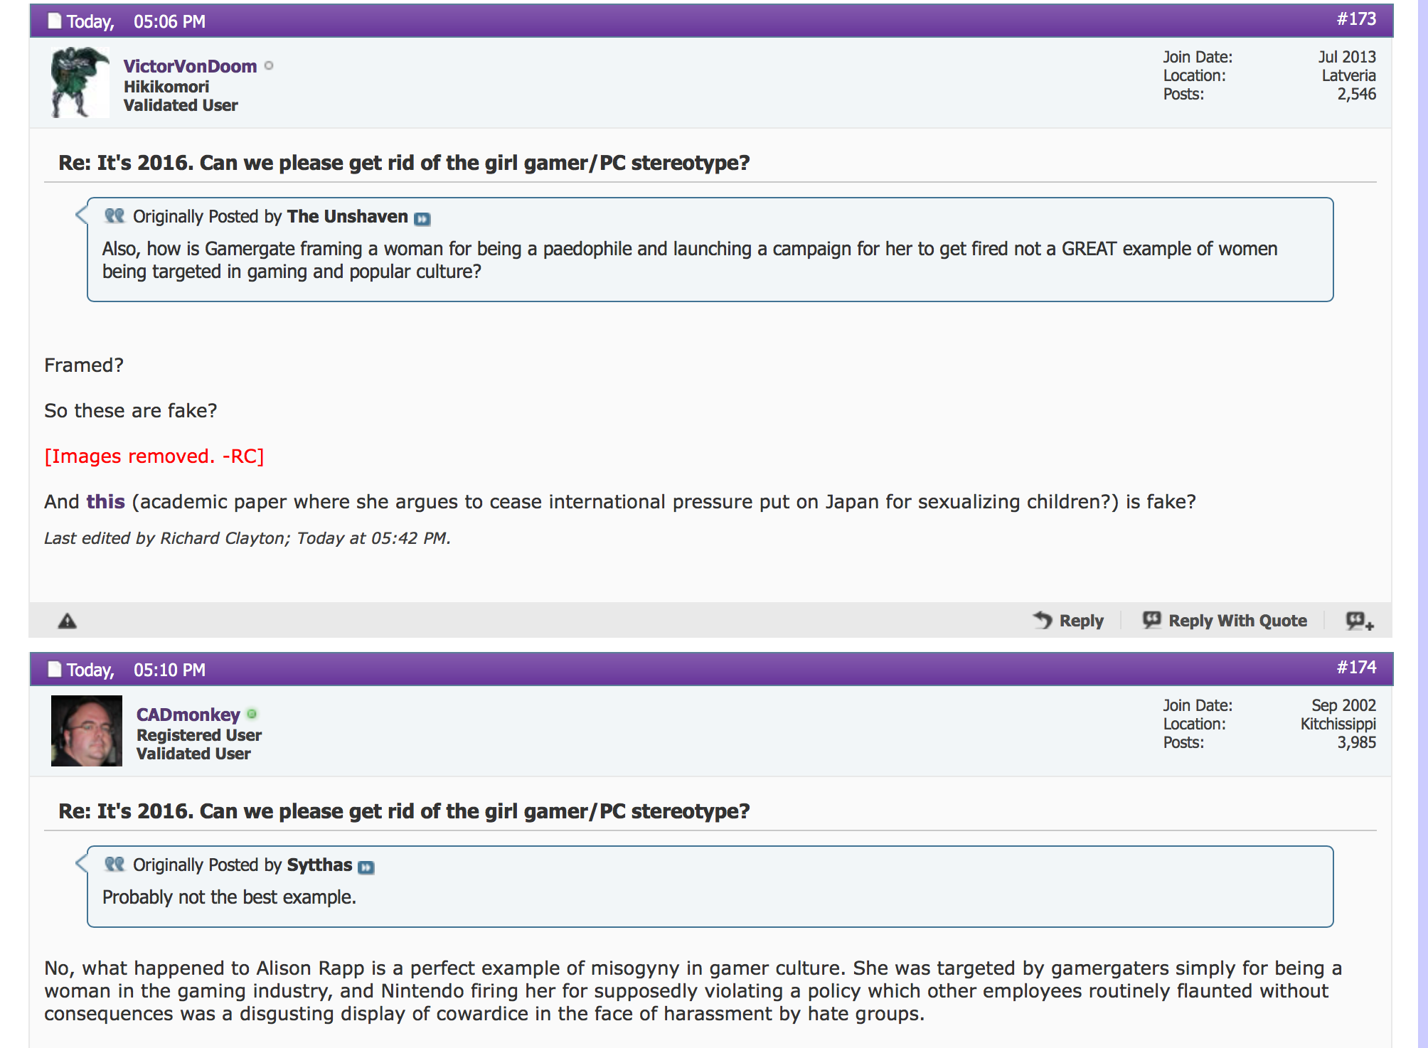Open permalink for post #173

coord(1356,19)
